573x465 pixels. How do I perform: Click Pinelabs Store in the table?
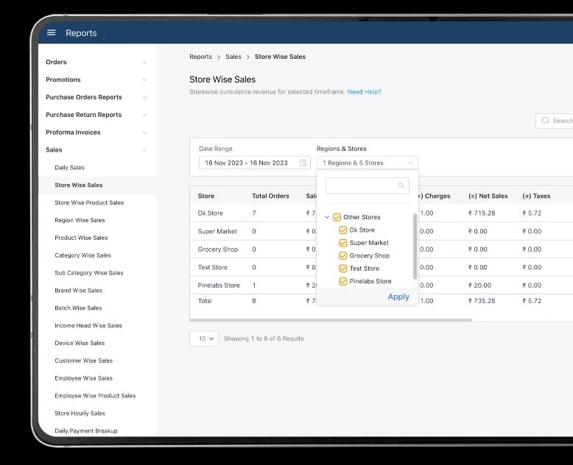pyautogui.click(x=219, y=285)
